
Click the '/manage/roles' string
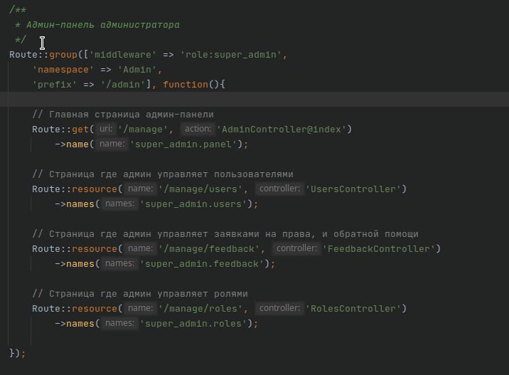click(200, 309)
